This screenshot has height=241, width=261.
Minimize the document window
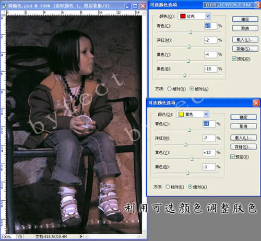pos(127,6)
